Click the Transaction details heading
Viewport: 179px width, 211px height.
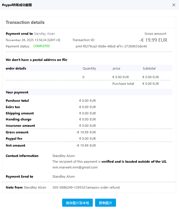point(25,22)
